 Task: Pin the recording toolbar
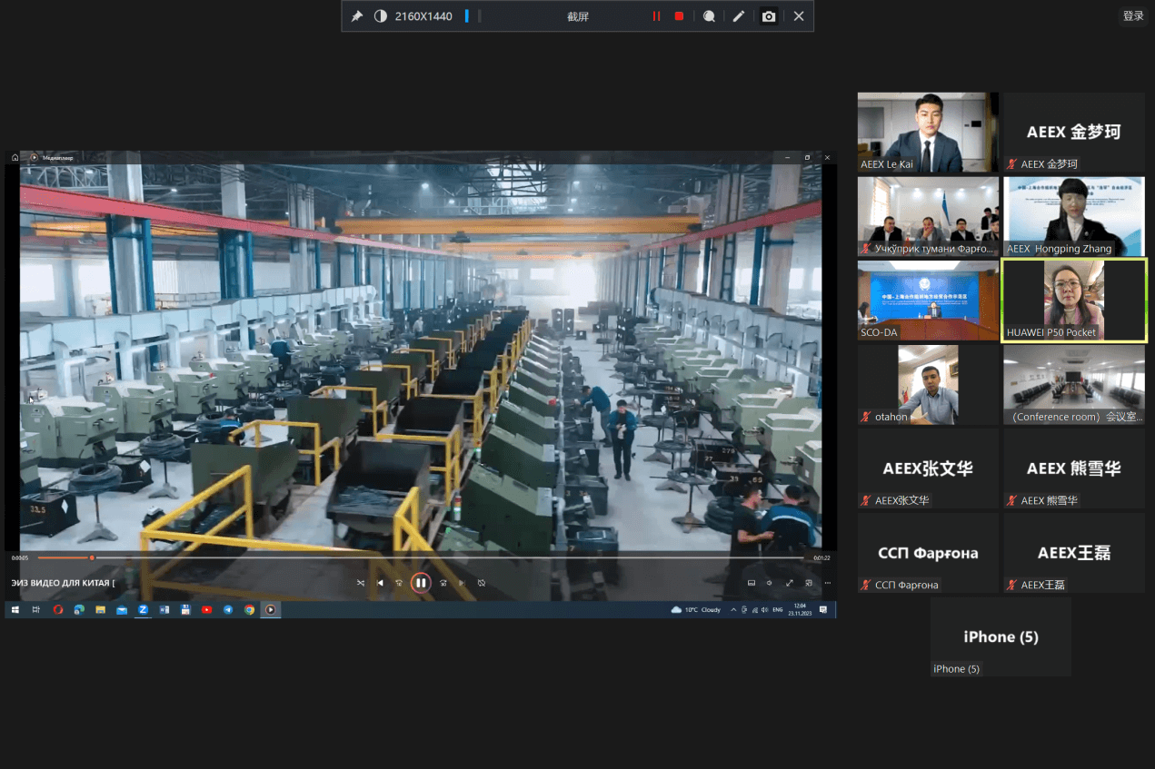click(357, 16)
